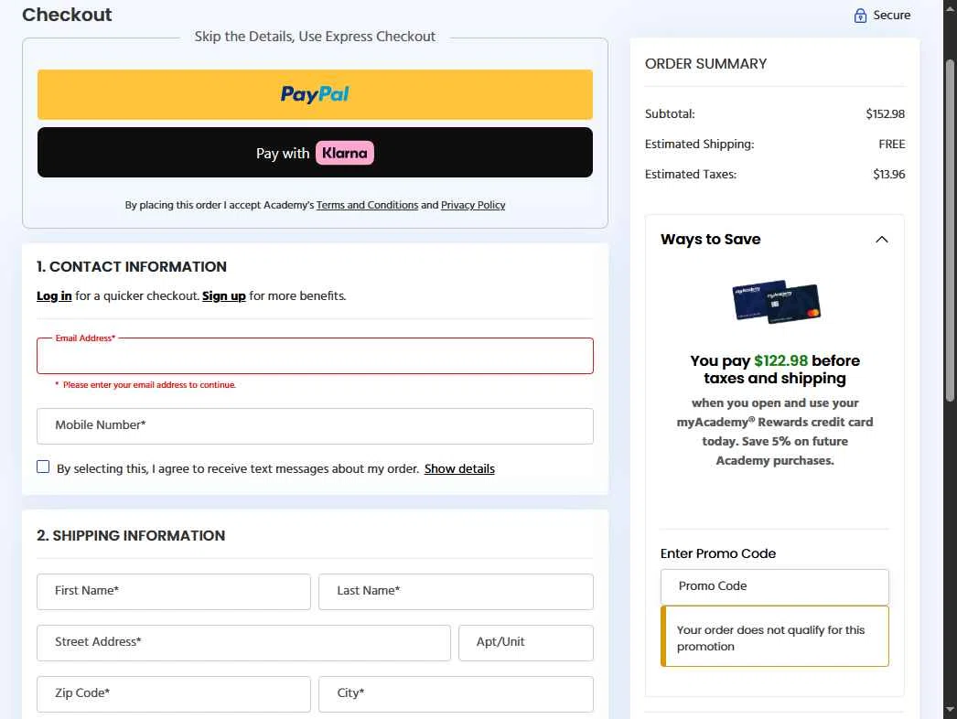This screenshot has width=957, height=719.
Task: Click into the Mobile Number field
Action: pyautogui.click(x=315, y=425)
